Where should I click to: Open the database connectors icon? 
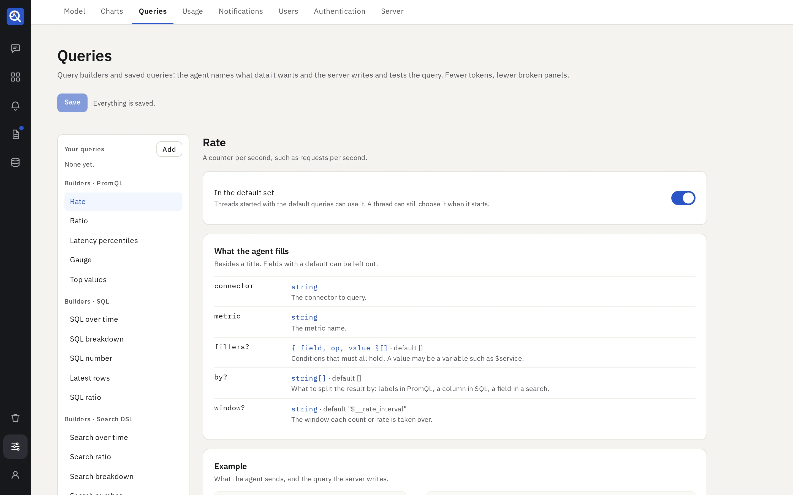point(15,162)
